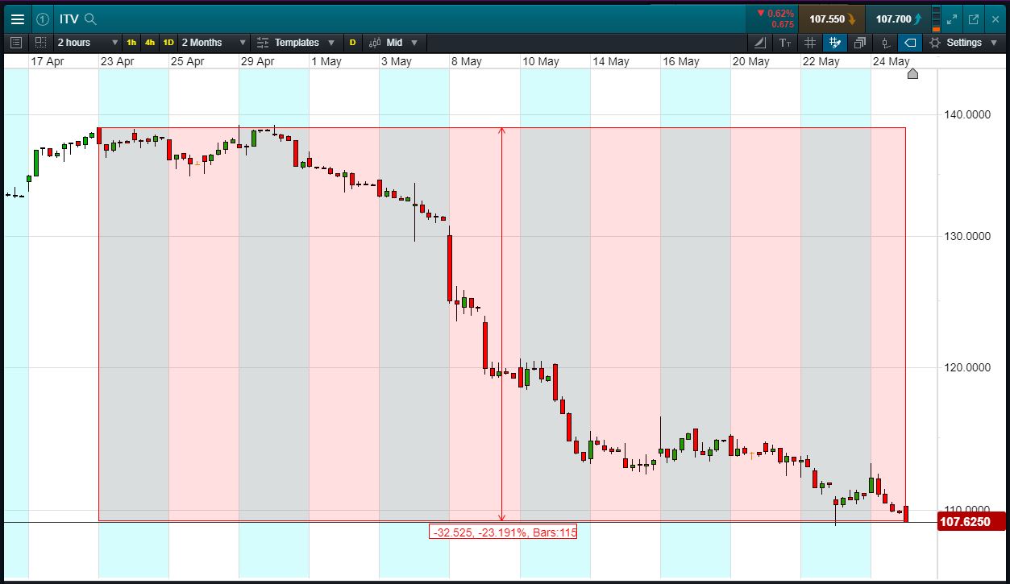Click the Settings gear icon
Screen dimensions: 1010x584
tap(935, 43)
